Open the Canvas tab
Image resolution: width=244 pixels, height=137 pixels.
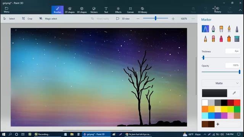coord(130,10)
